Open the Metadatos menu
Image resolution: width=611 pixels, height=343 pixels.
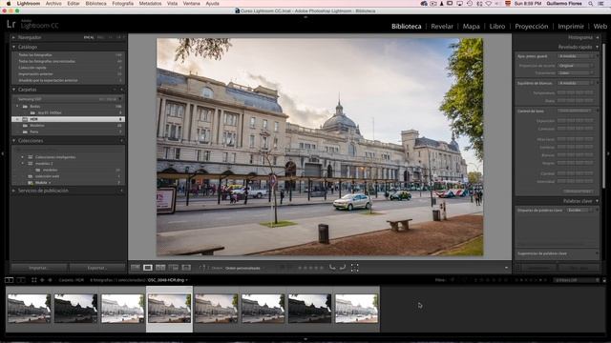coord(150,4)
